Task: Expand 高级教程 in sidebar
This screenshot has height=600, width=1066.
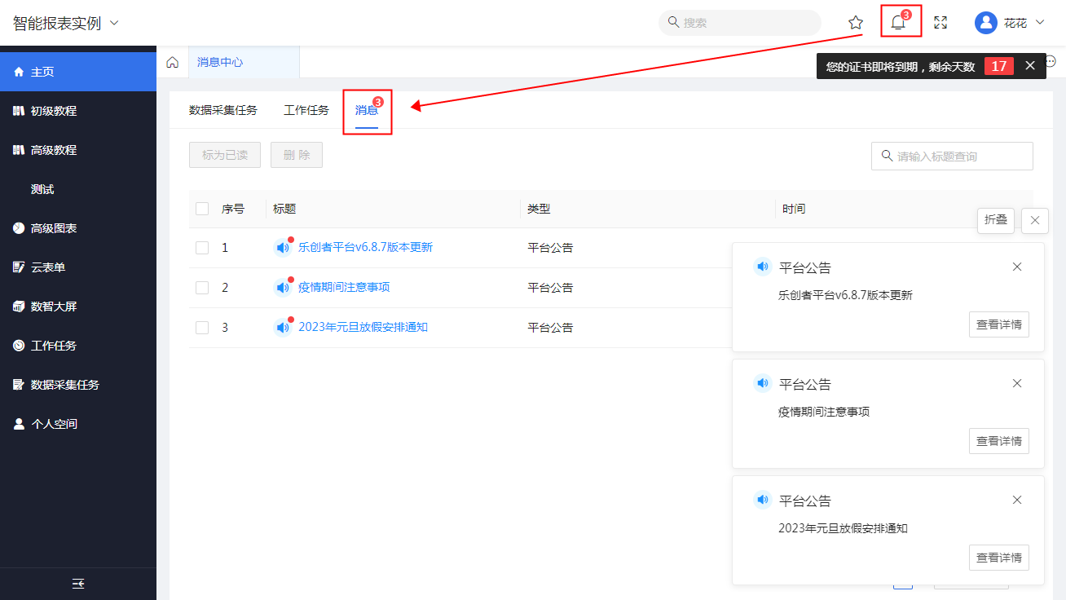Action: pyautogui.click(x=54, y=150)
